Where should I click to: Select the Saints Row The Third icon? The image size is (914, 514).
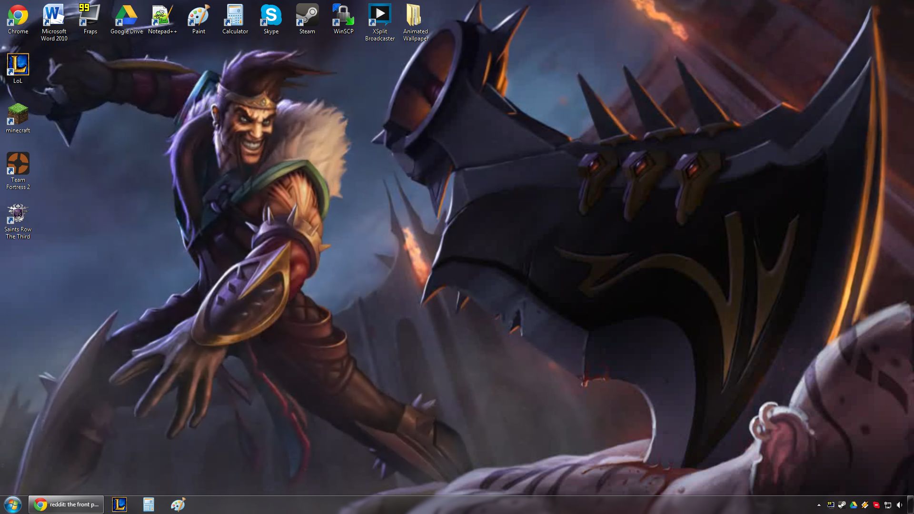pyautogui.click(x=18, y=220)
